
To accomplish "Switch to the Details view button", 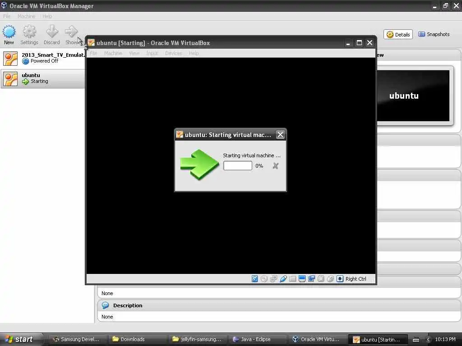I will click(x=398, y=34).
